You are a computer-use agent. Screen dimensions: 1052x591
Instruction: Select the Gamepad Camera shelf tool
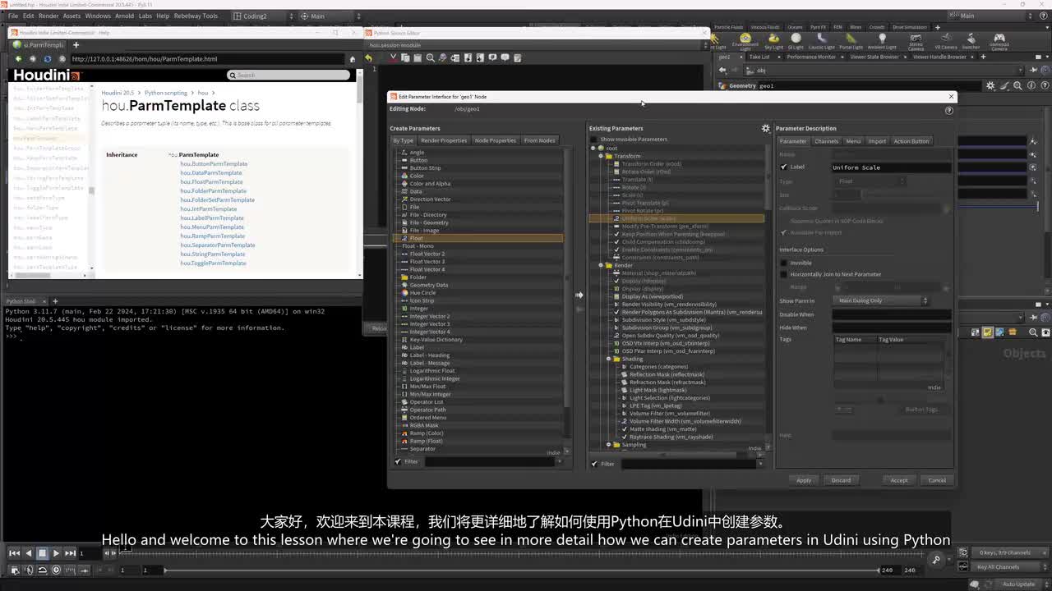999,41
